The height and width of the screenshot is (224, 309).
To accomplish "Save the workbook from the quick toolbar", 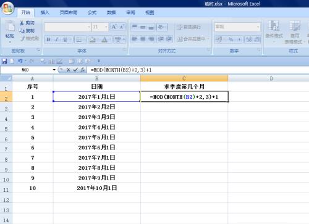I will (4, 61).
